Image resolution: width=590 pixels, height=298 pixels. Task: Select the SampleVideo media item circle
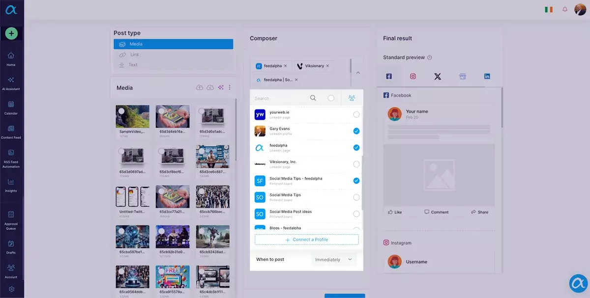pos(121,111)
